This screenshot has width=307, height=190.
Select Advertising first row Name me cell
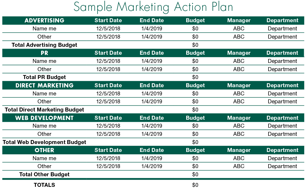click(x=45, y=29)
